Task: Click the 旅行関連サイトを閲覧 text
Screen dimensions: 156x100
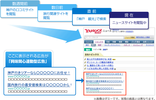Action: point(56,16)
